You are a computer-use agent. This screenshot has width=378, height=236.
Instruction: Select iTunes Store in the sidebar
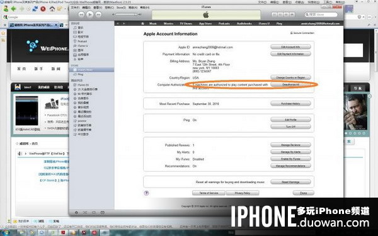(91, 70)
